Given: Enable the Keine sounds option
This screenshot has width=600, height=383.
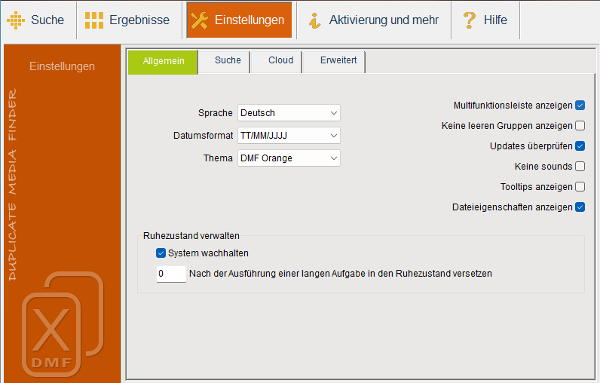Looking at the screenshot, I should pos(580,167).
